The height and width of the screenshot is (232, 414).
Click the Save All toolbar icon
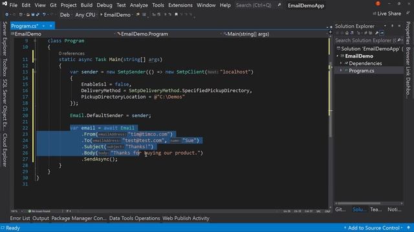tap(38, 14)
